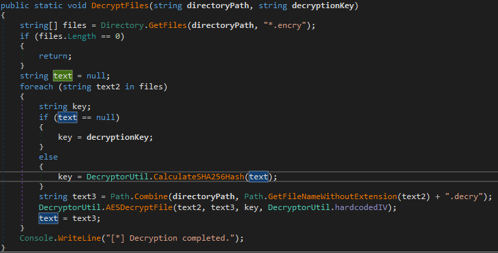Click the Directory class reference

point(122,25)
